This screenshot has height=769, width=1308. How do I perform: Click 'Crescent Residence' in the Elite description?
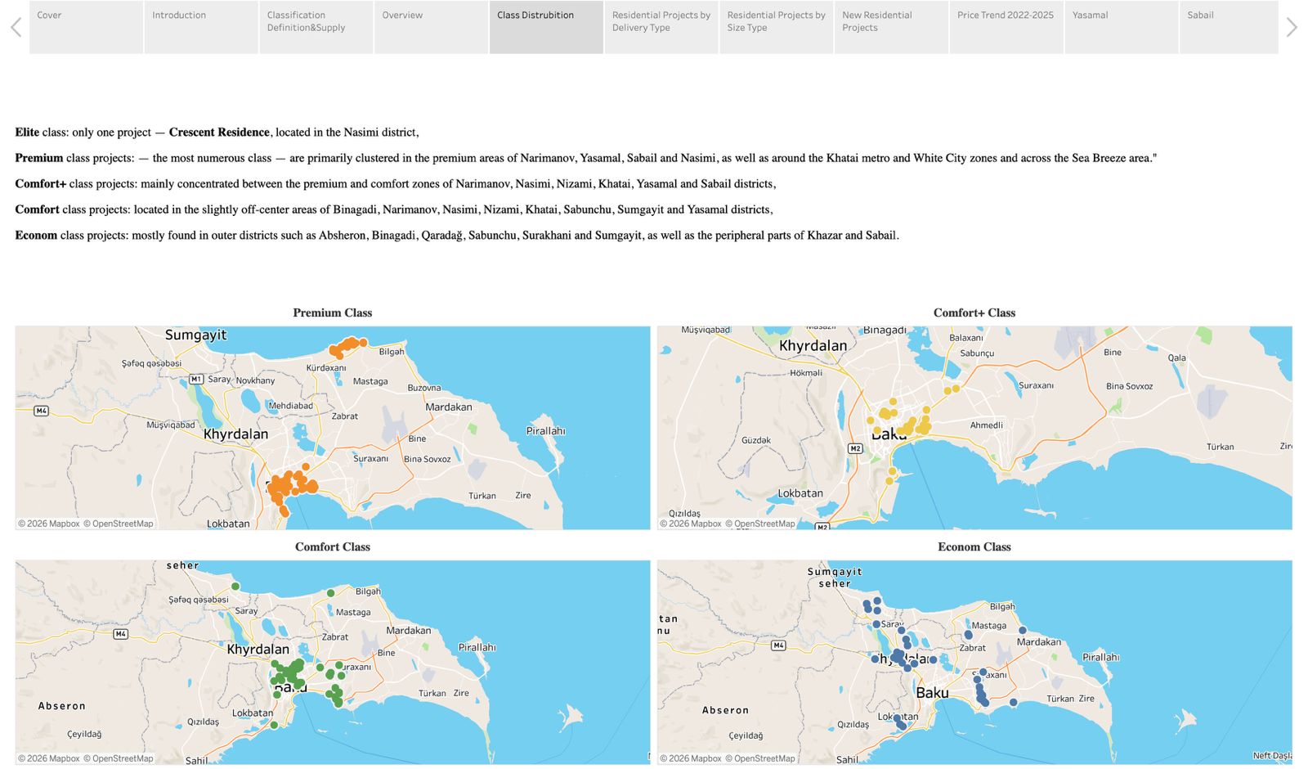pos(219,132)
